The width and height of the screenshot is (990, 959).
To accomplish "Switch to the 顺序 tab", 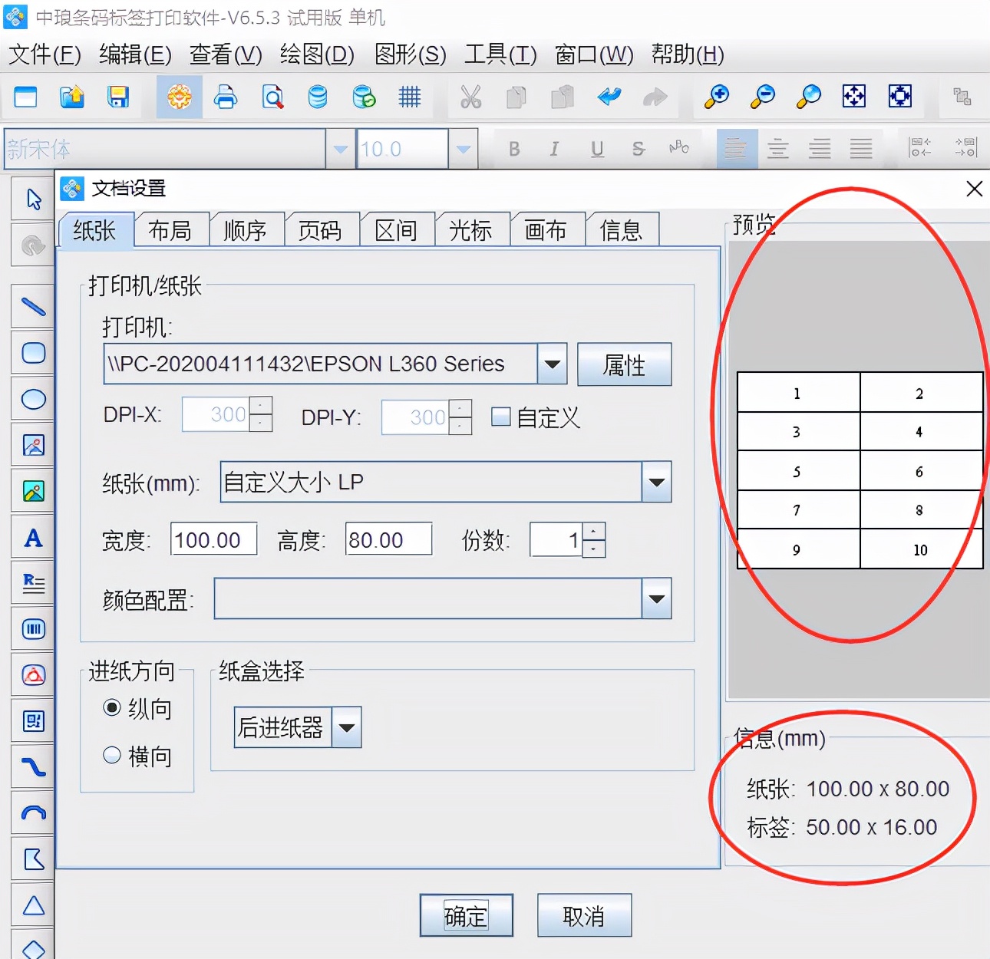I will pyautogui.click(x=246, y=230).
